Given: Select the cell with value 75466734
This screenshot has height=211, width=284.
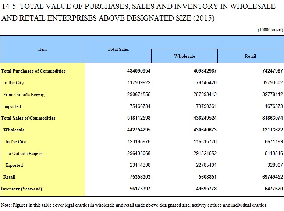Looking at the screenshot, I should pyautogui.click(x=140, y=106).
